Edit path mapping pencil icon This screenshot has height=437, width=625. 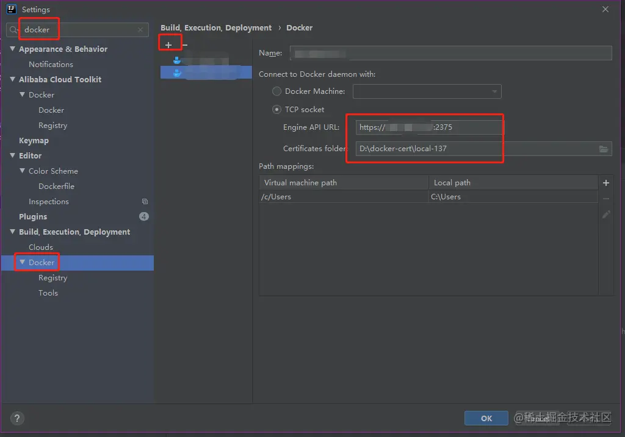click(606, 215)
